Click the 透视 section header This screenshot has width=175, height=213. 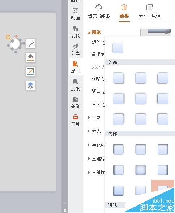[115, 205]
